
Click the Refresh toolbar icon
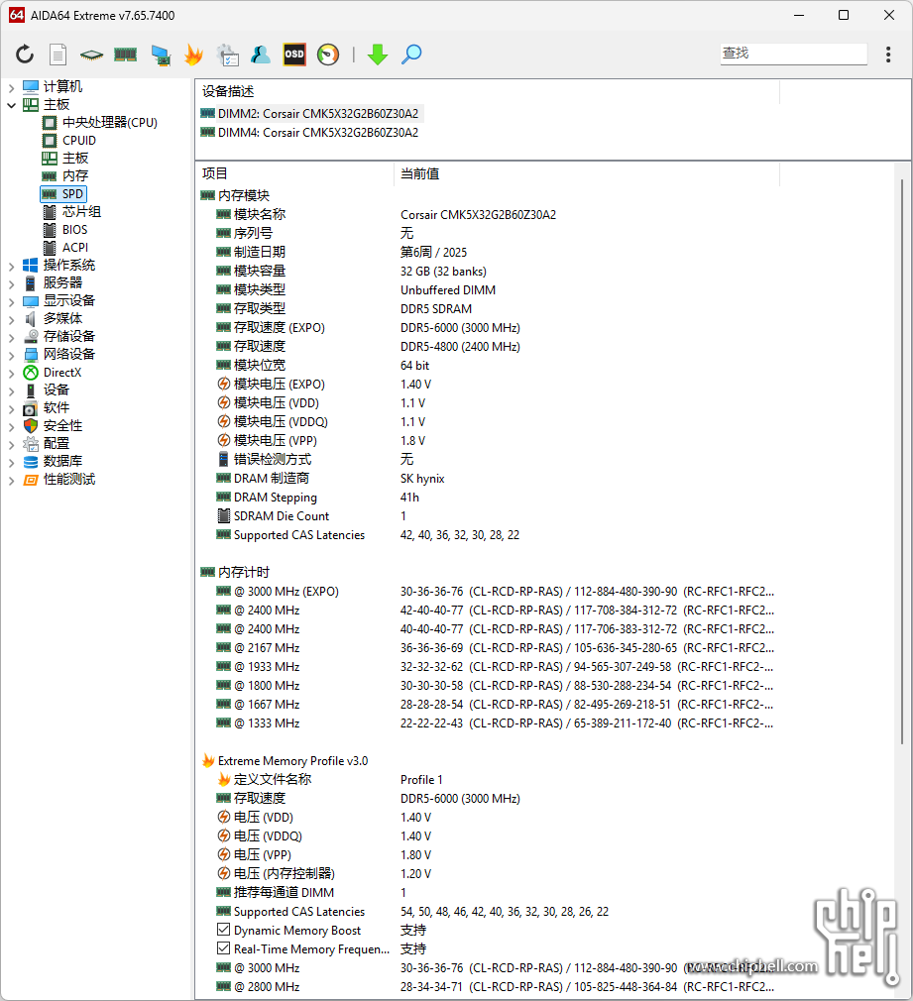pyautogui.click(x=25, y=55)
